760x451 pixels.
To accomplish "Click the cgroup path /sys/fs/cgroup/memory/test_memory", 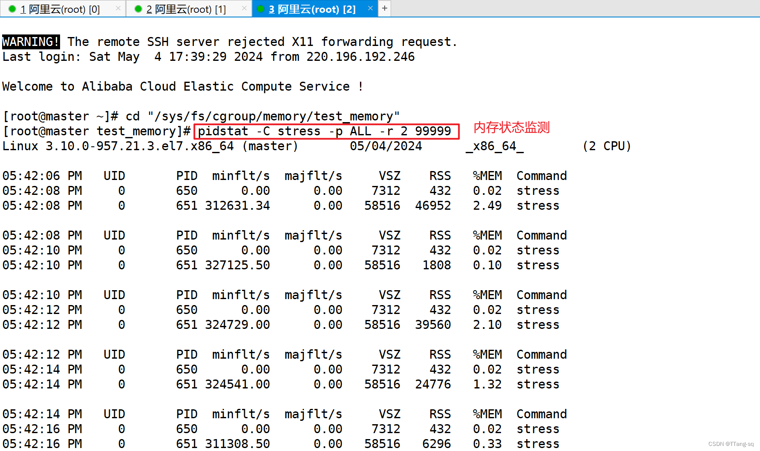I will point(273,116).
